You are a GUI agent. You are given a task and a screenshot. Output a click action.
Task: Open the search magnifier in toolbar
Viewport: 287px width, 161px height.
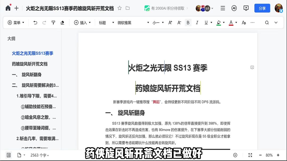tap(267, 23)
